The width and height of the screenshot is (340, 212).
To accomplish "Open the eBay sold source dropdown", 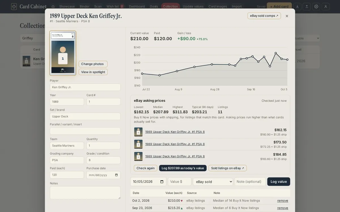I will pos(213,182).
